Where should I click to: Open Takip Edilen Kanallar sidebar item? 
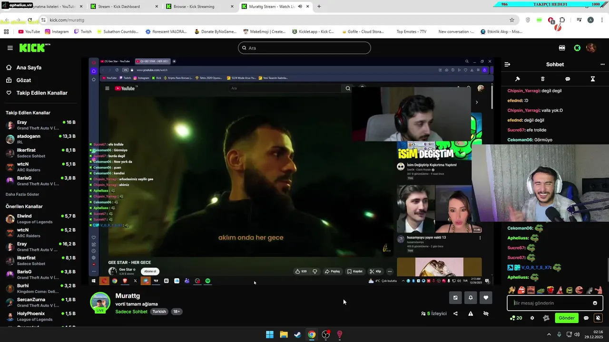point(42,93)
